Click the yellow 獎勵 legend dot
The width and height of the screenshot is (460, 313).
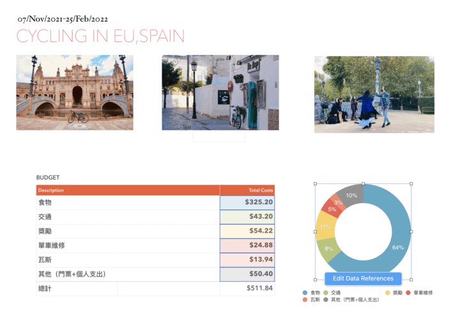click(x=388, y=293)
